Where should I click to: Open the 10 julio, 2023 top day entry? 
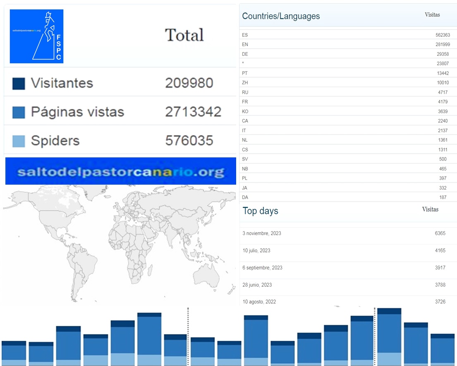[x=256, y=250]
